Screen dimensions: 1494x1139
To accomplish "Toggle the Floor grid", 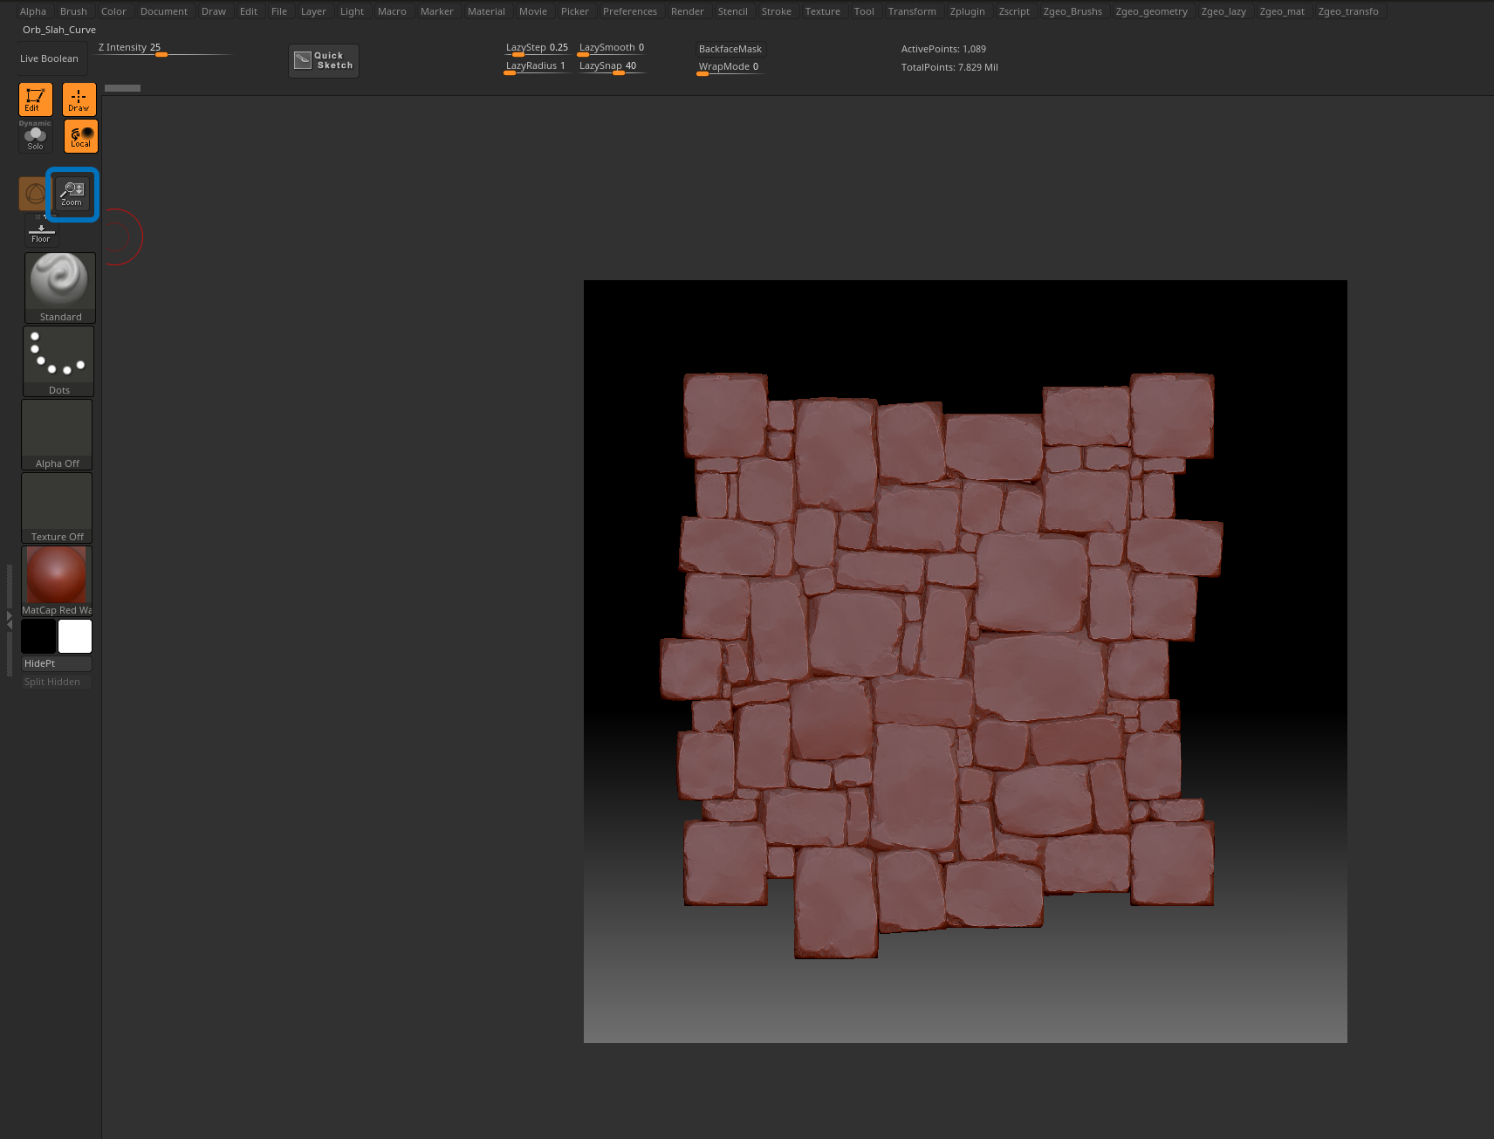I will click(x=41, y=233).
